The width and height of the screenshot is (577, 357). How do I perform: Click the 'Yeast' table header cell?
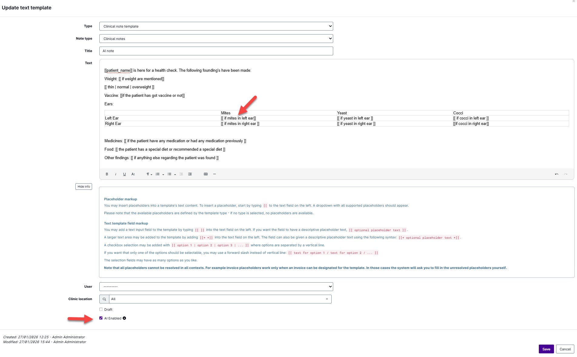click(x=395, y=113)
